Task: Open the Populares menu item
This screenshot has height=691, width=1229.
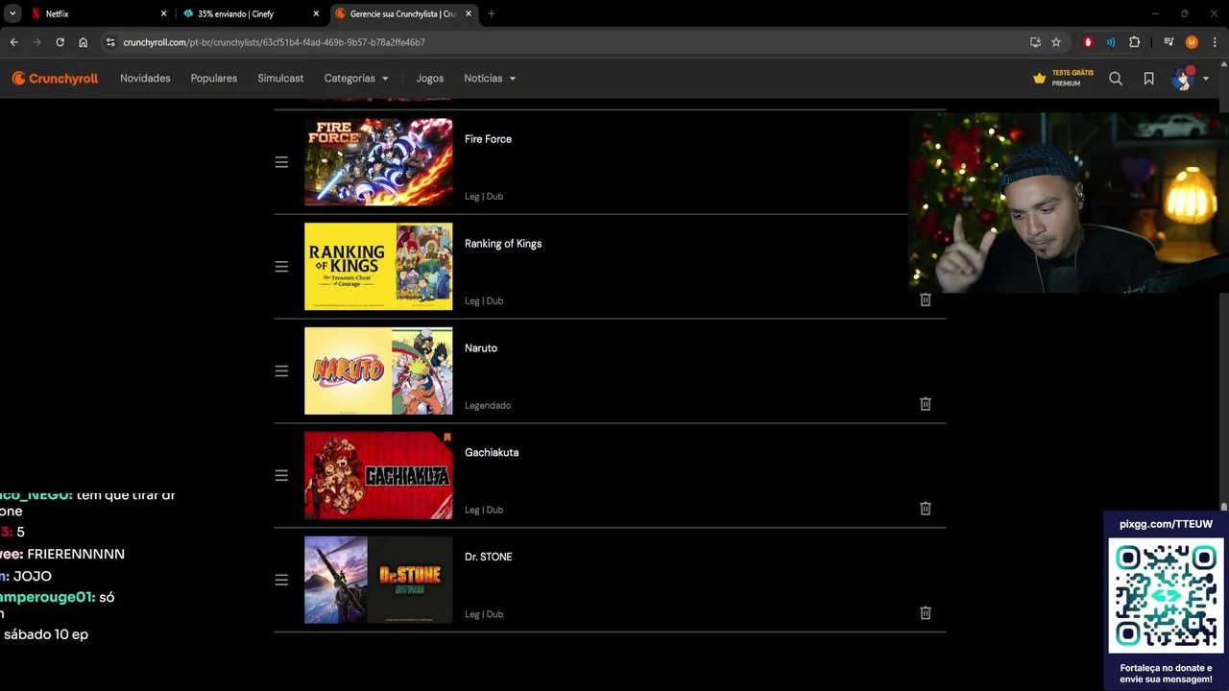Action: [x=214, y=79]
